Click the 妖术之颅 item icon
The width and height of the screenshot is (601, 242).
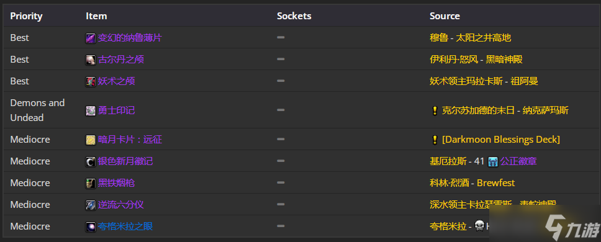(91, 81)
